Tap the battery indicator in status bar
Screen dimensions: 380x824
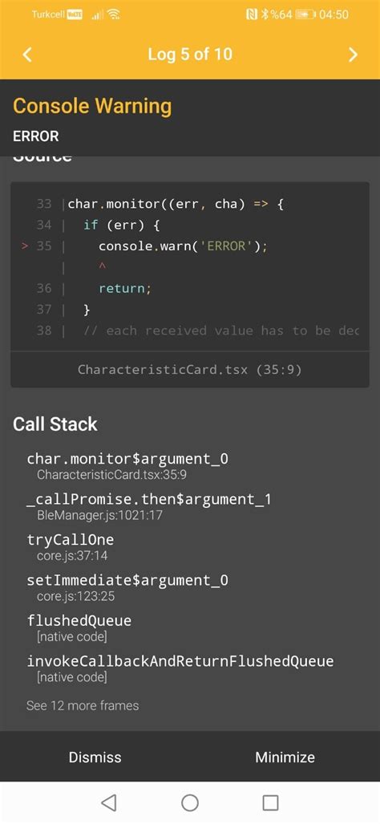tap(305, 14)
